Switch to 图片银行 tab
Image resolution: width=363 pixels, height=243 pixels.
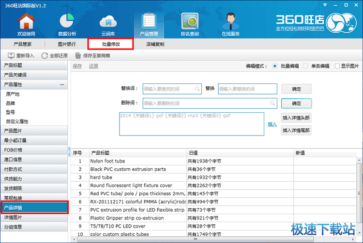pos(67,44)
